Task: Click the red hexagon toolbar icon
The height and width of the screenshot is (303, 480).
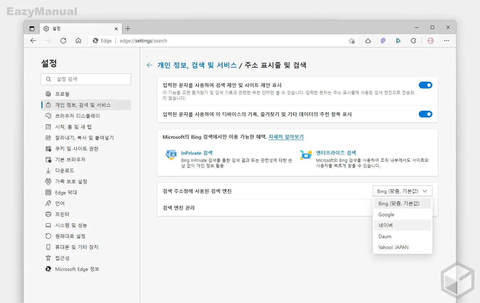Action: [x=431, y=41]
